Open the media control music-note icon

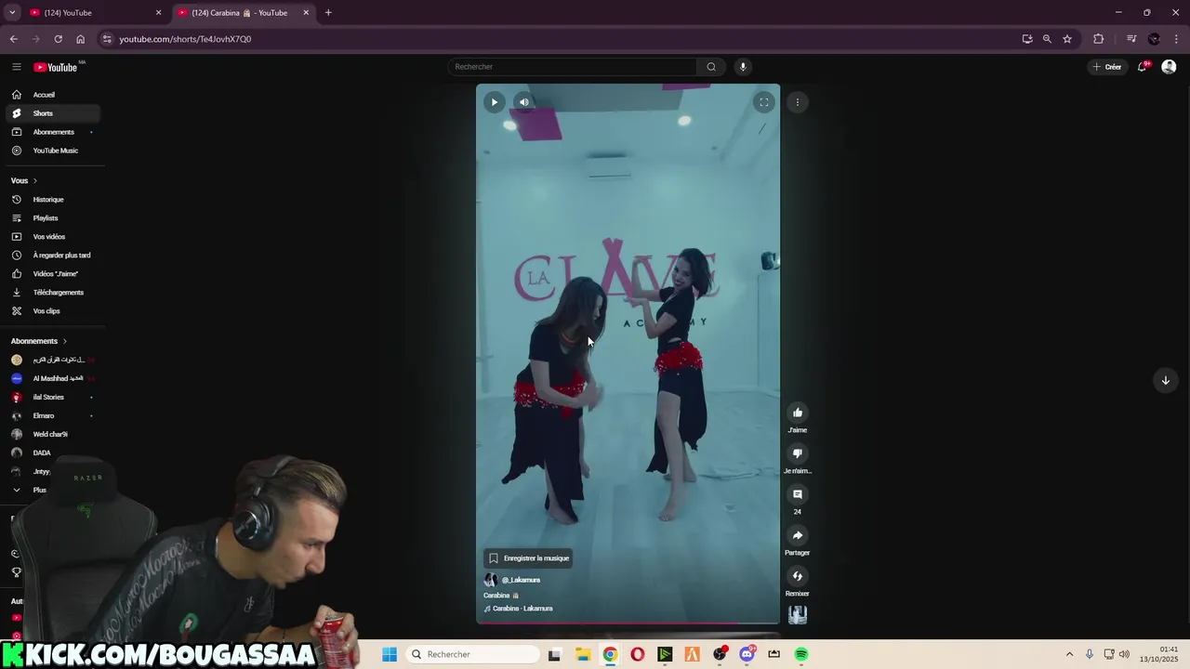(x=1131, y=39)
